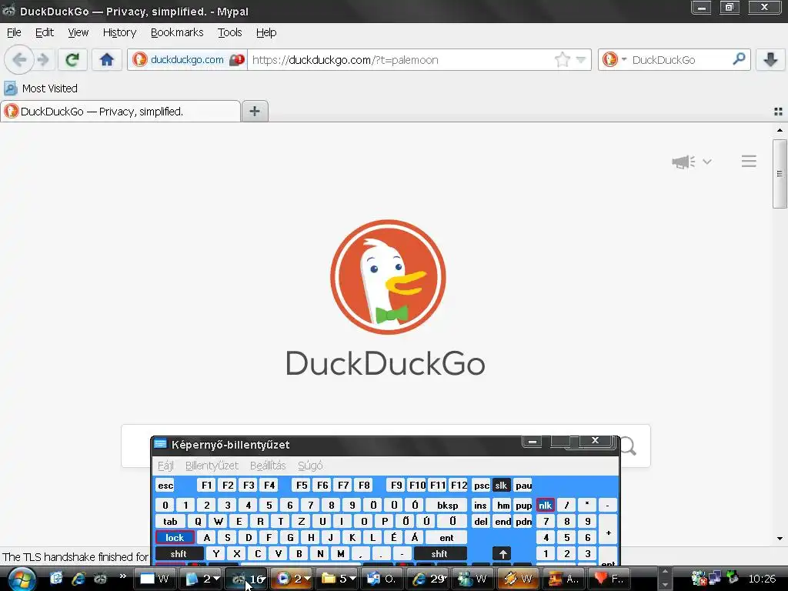Expand the media player taskbar group showing 2
The height and width of the screenshot is (591, 788).
pyautogui.click(x=292, y=579)
